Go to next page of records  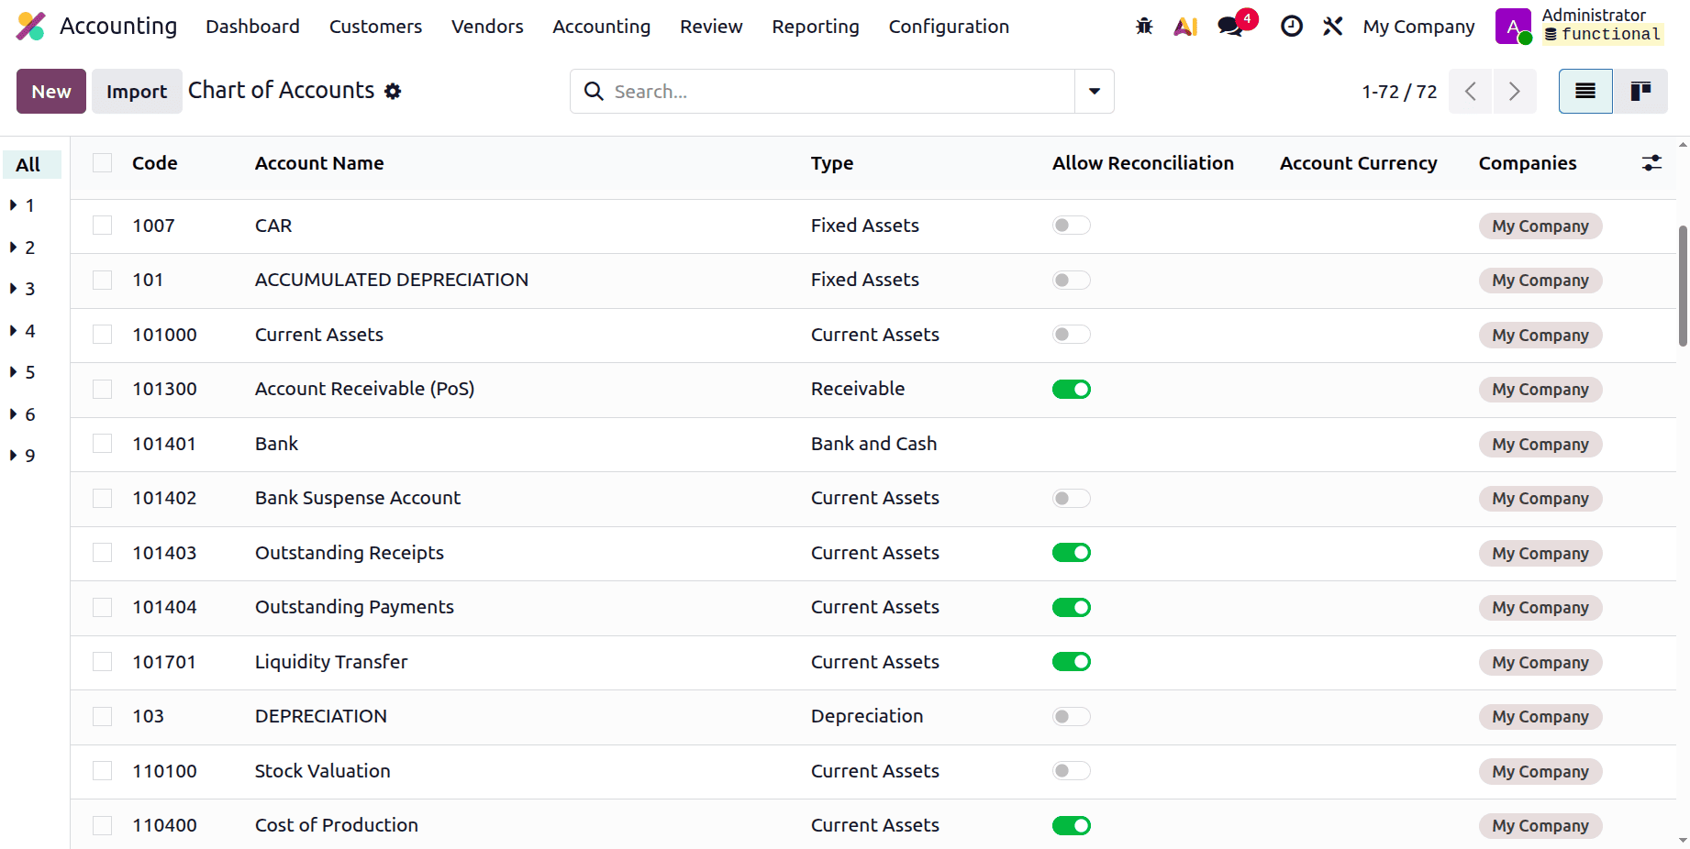[1515, 92]
